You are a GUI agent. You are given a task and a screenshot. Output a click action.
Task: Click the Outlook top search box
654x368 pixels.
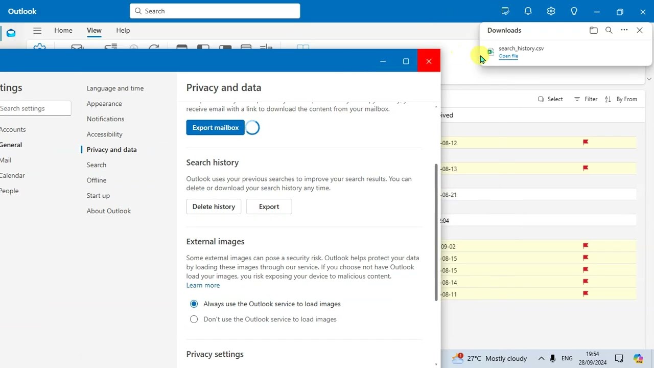[215, 11]
